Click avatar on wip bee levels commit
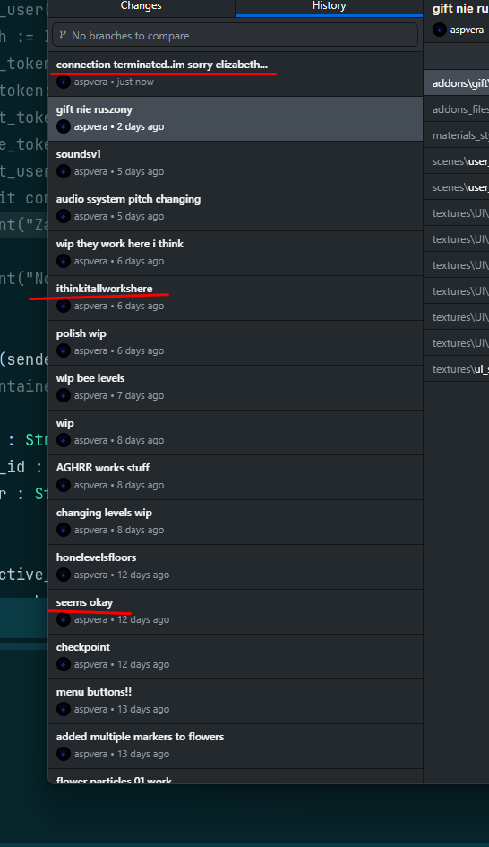This screenshot has width=489, height=847. coord(64,395)
